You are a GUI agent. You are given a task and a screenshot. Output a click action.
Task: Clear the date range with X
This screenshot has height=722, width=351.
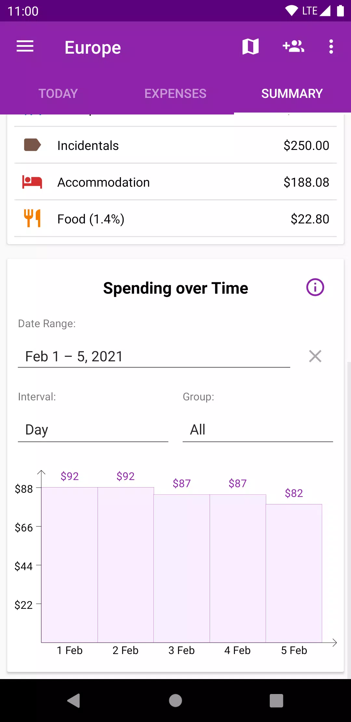(315, 356)
